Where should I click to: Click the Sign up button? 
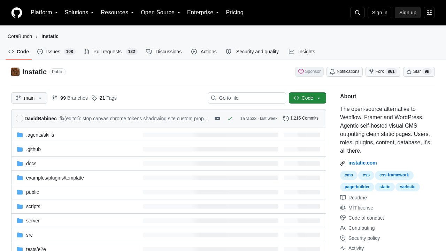(408, 13)
